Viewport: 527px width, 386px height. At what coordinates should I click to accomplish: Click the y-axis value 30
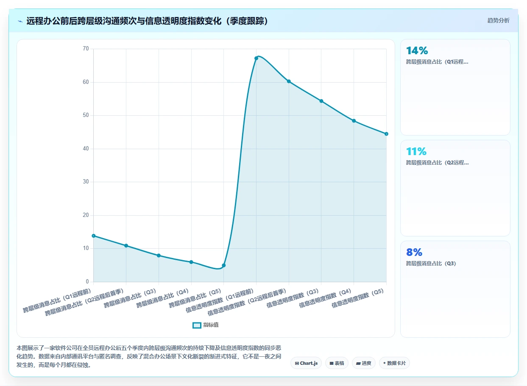pyautogui.click(x=86, y=182)
